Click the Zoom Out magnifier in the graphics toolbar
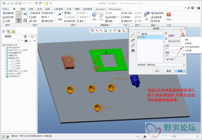The width and height of the screenshot is (202, 140). (101, 30)
